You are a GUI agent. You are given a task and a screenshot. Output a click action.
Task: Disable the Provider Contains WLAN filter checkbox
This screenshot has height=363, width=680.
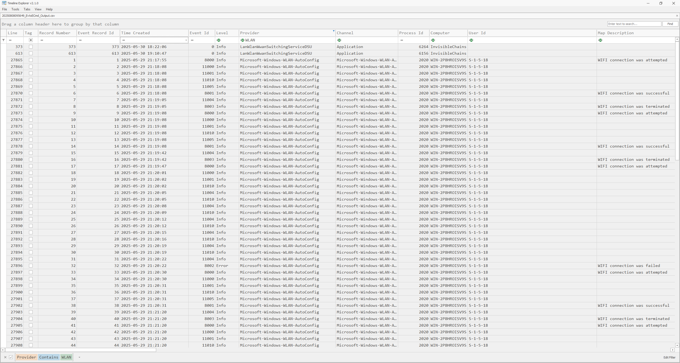pyautogui.click(x=11, y=357)
